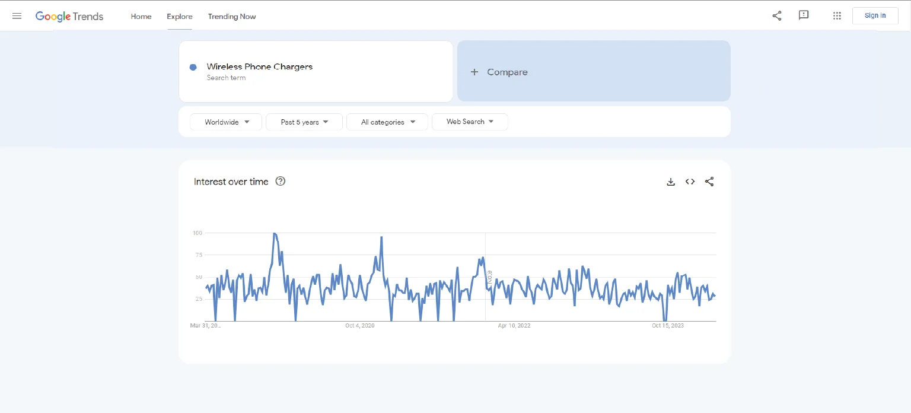
Task: Open the hamburger main menu
Action: [x=17, y=16]
